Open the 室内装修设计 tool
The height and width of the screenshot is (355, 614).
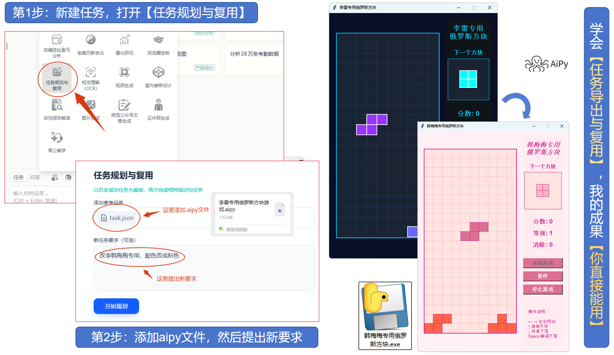[158, 73]
